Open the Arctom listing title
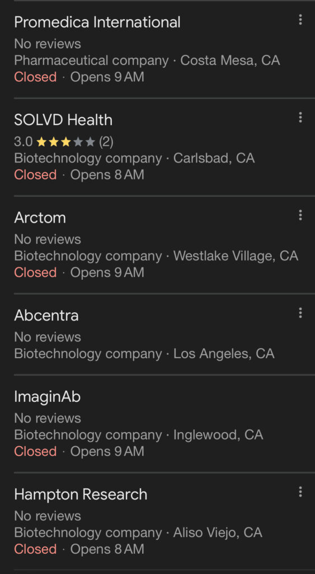Image resolution: width=315 pixels, height=574 pixels. tap(40, 218)
